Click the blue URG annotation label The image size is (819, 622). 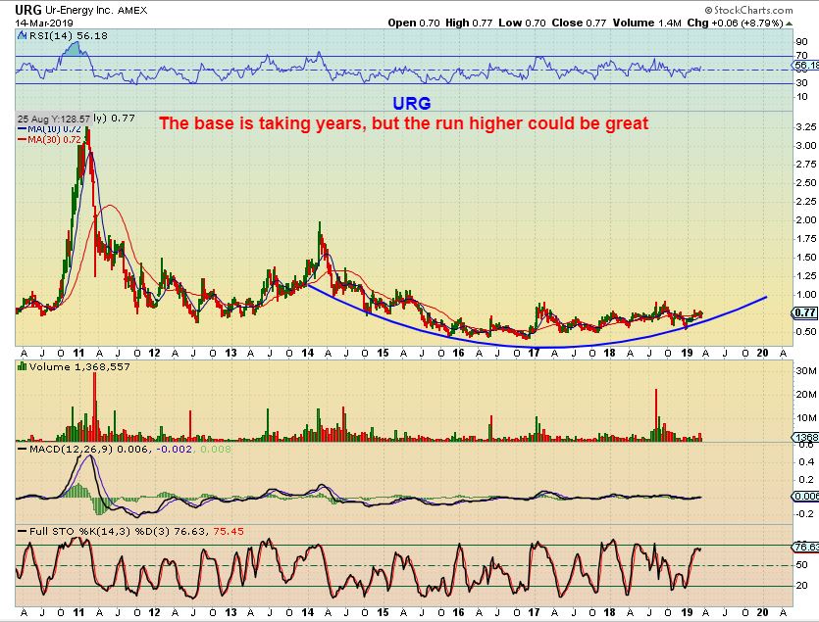coord(412,103)
